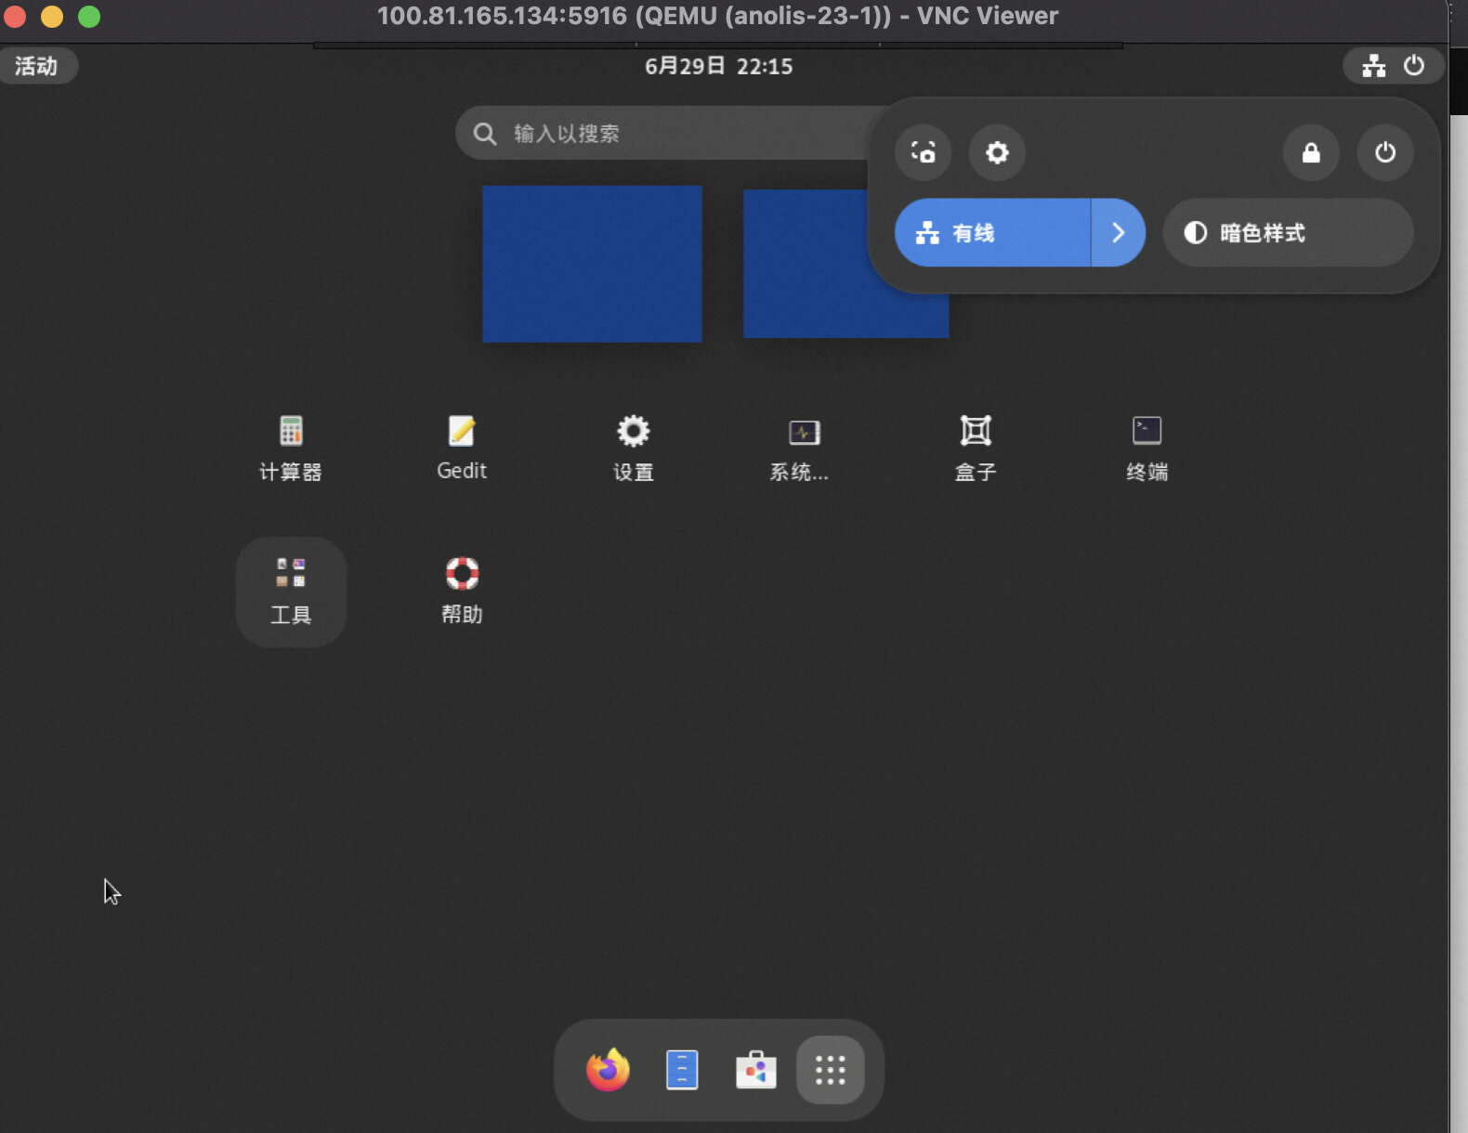Launch Firefox from the dock
Image resolution: width=1468 pixels, height=1133 pixels.
coord(608,1070)
